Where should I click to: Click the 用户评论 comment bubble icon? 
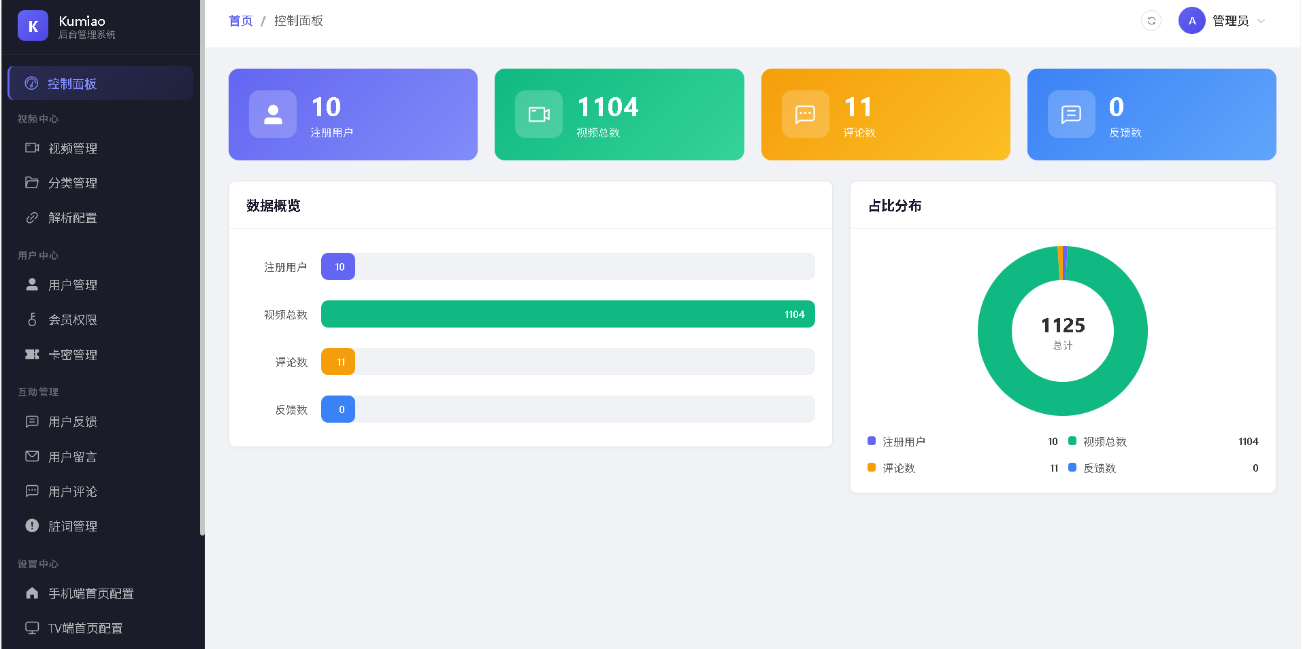(x=32, y=491)
